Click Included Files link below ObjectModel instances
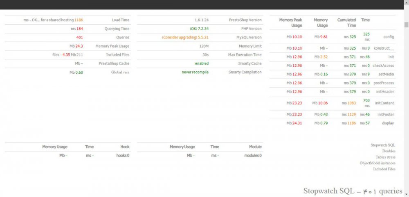409x197 pixels. [384, 169]
